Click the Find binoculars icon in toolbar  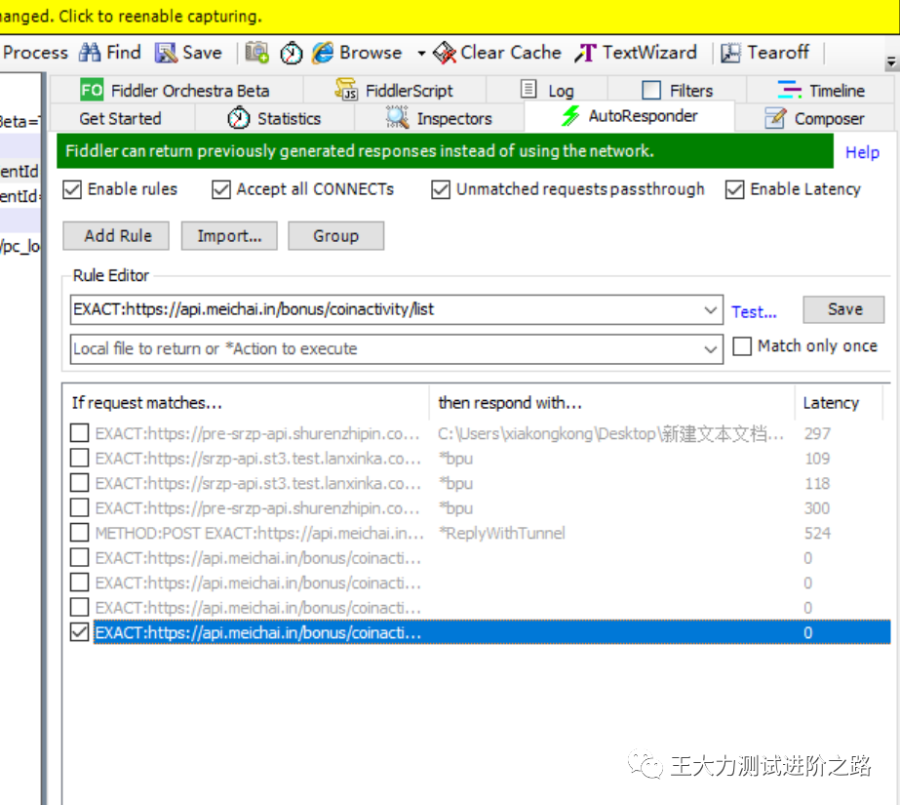(x=90, y=53)
